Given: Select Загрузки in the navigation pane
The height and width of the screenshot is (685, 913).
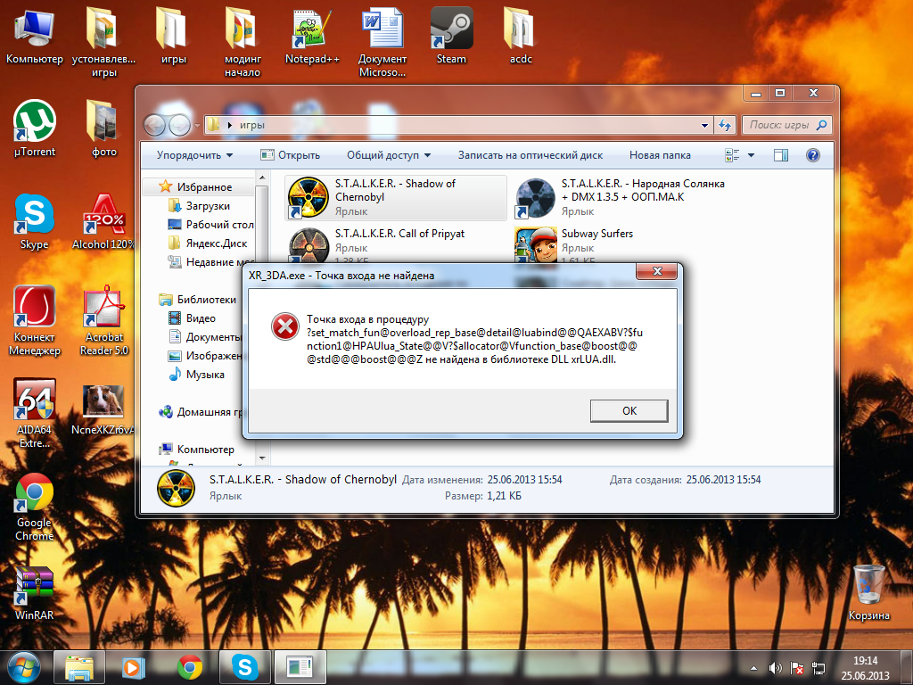Looking at the screenshot, I should (207, 206).
